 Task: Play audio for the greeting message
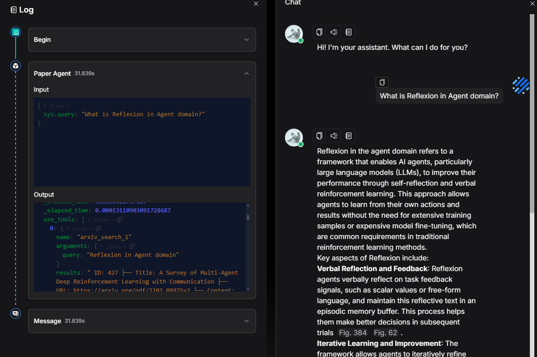(334, 32)
